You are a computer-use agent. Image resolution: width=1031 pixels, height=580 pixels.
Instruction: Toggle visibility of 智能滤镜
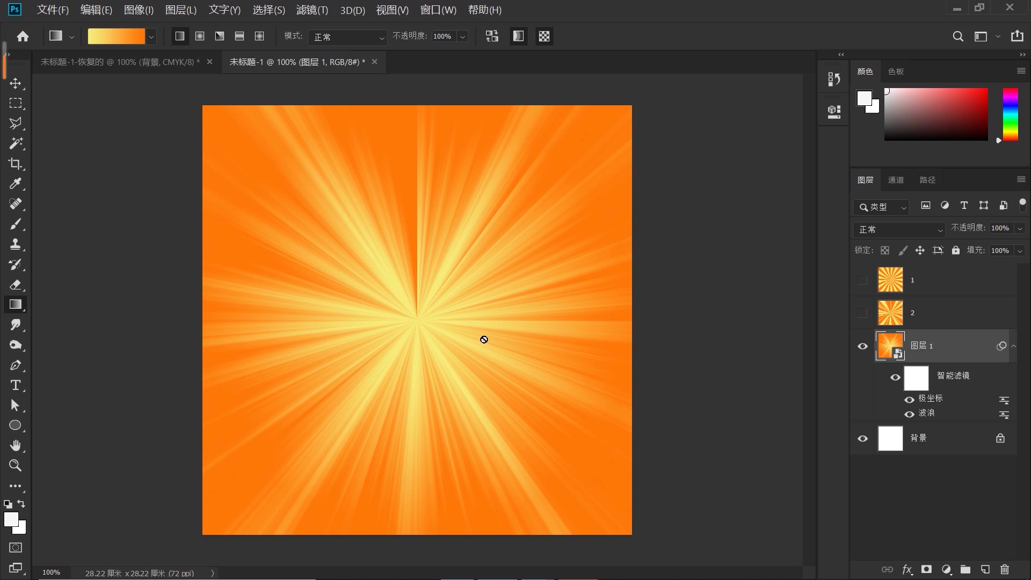point(895,378)
